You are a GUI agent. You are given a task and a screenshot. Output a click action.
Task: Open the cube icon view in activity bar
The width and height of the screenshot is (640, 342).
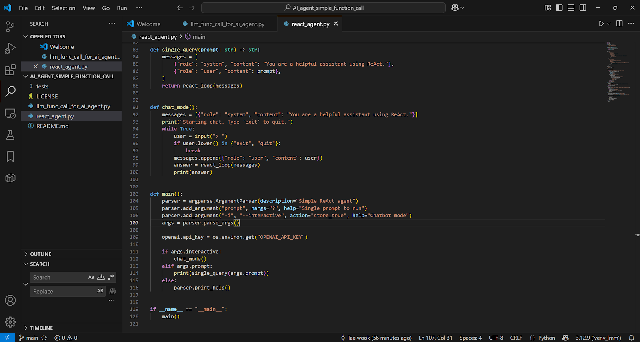coord(10,178)
